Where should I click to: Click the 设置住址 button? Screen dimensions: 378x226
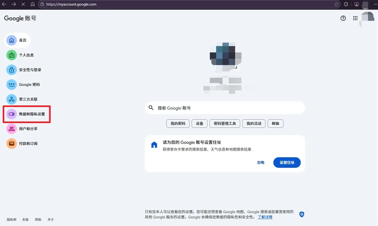(x=287, y=163)
